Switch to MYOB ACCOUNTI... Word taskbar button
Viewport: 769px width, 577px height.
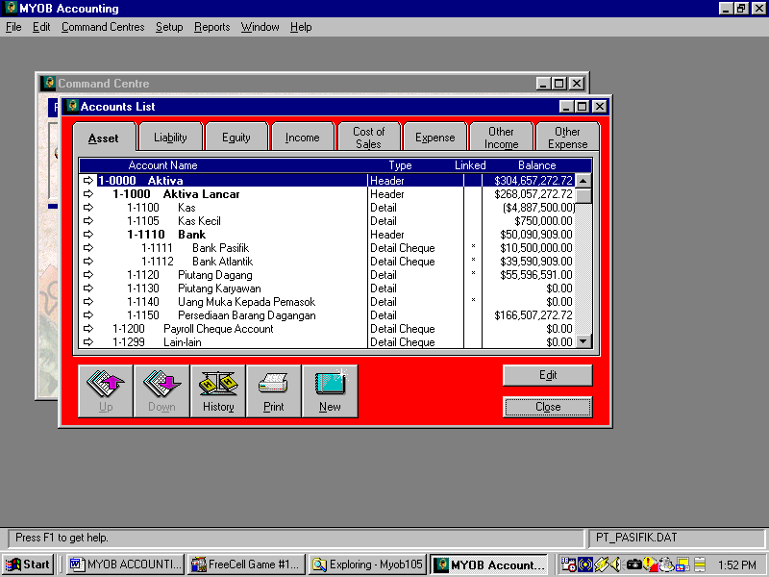[x=126, y=564]
